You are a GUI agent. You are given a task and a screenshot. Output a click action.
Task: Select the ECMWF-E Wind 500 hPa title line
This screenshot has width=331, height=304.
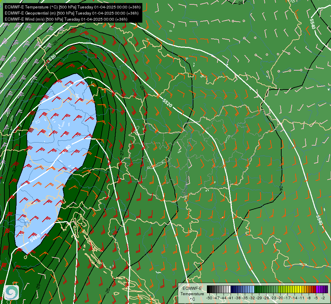click(66, 19)
